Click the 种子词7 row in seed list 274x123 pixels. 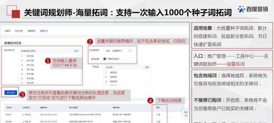click(x=50, y=83)
